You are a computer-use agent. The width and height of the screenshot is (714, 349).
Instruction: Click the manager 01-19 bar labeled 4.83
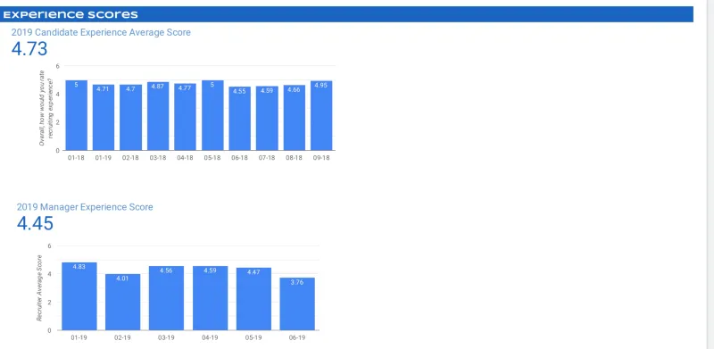79,296
